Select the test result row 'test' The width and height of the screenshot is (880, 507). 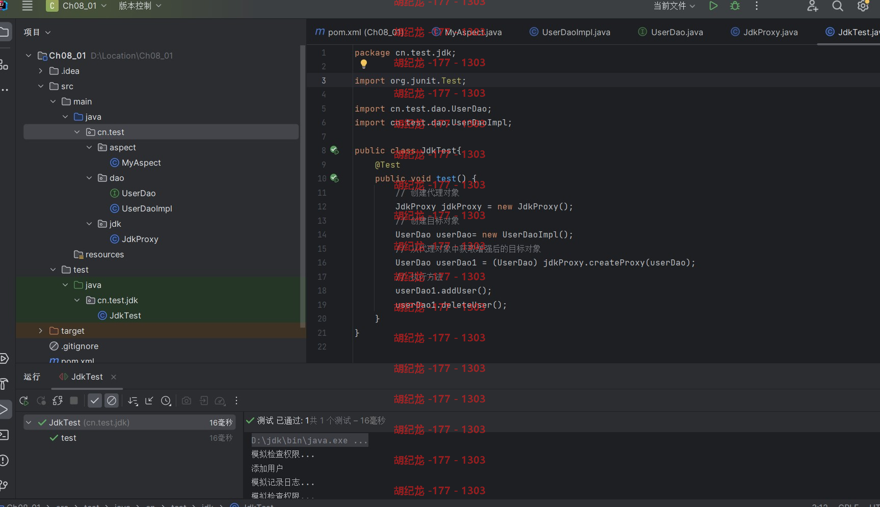point(130,438)
